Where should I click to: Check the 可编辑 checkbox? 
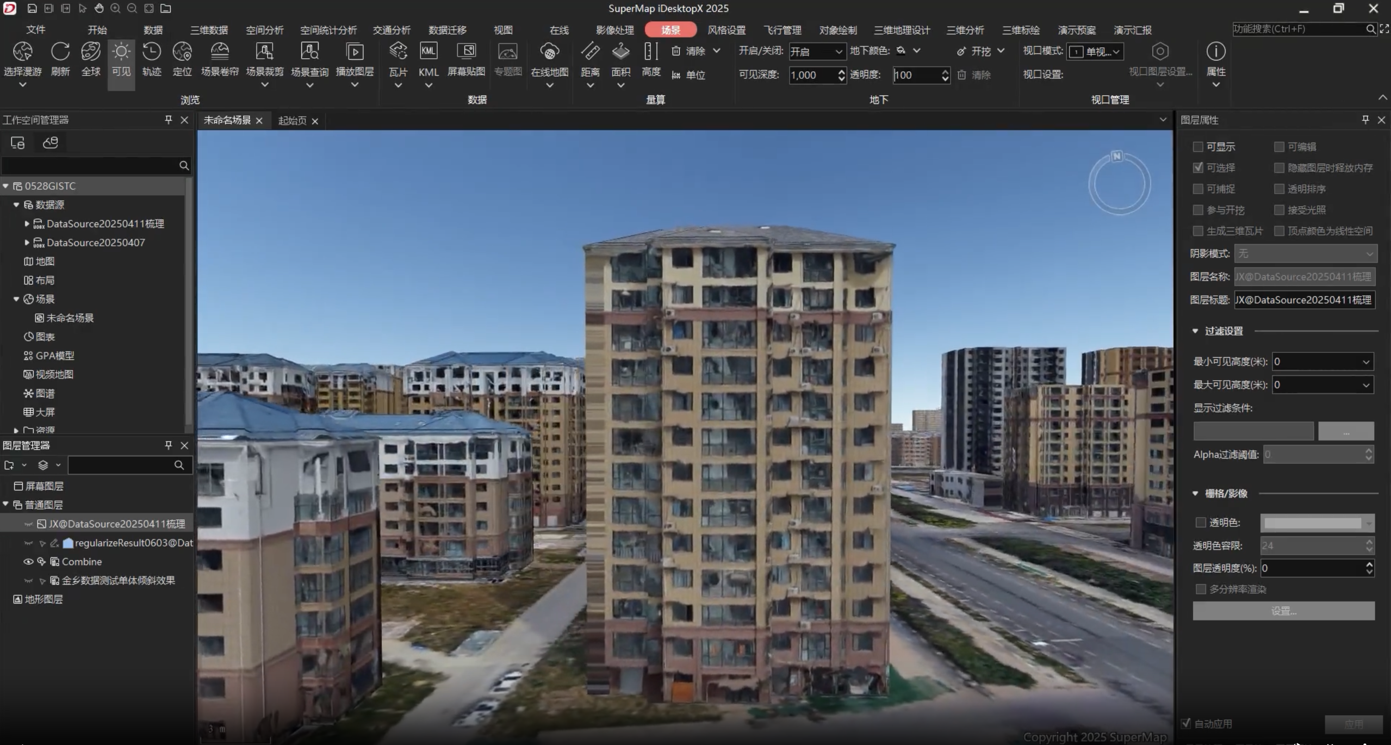pyautogui.click(x=1279, y=147)
